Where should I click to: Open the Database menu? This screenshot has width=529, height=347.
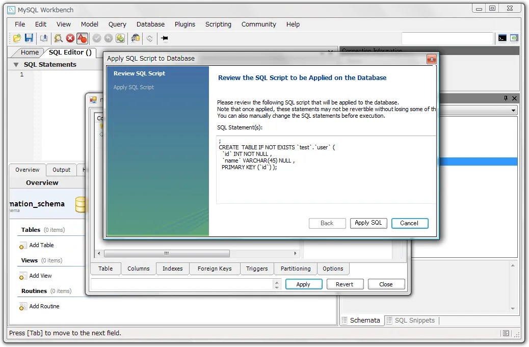point(150,24)
